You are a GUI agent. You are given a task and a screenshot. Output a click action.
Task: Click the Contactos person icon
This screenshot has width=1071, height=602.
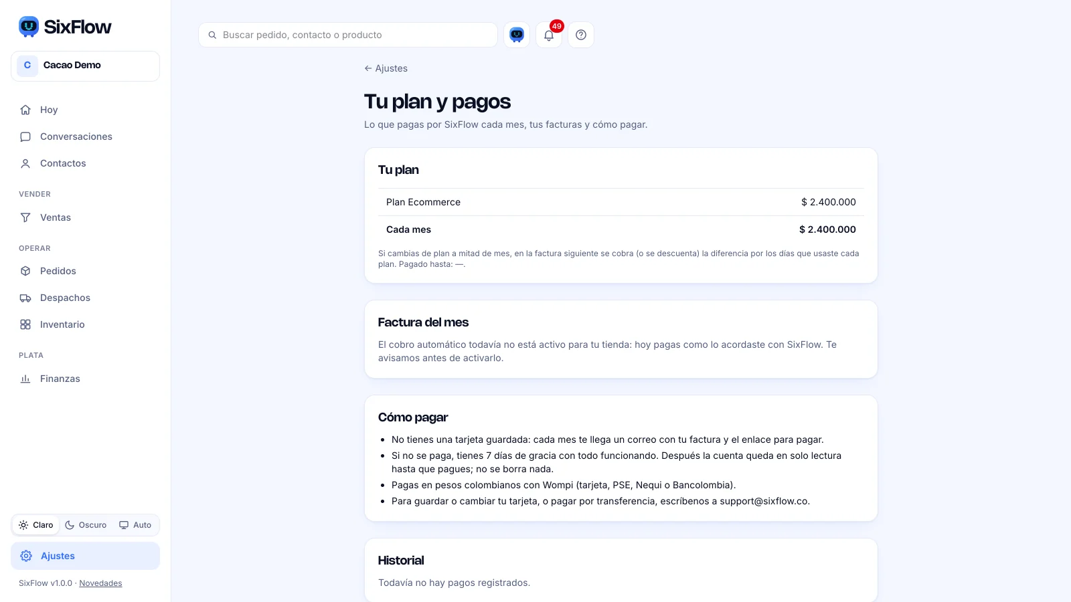25,163
